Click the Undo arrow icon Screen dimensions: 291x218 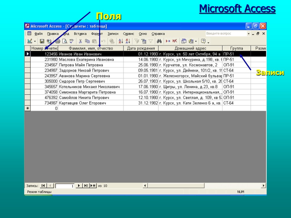103,41
